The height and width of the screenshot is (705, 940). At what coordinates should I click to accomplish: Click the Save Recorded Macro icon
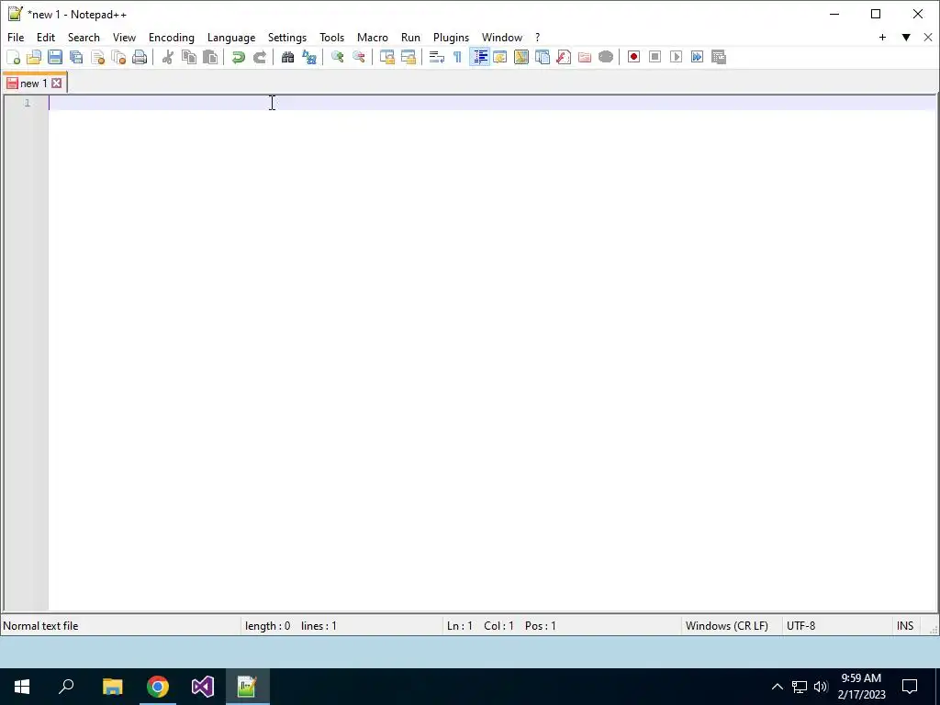pyautogui.click(x=719, y=57)
